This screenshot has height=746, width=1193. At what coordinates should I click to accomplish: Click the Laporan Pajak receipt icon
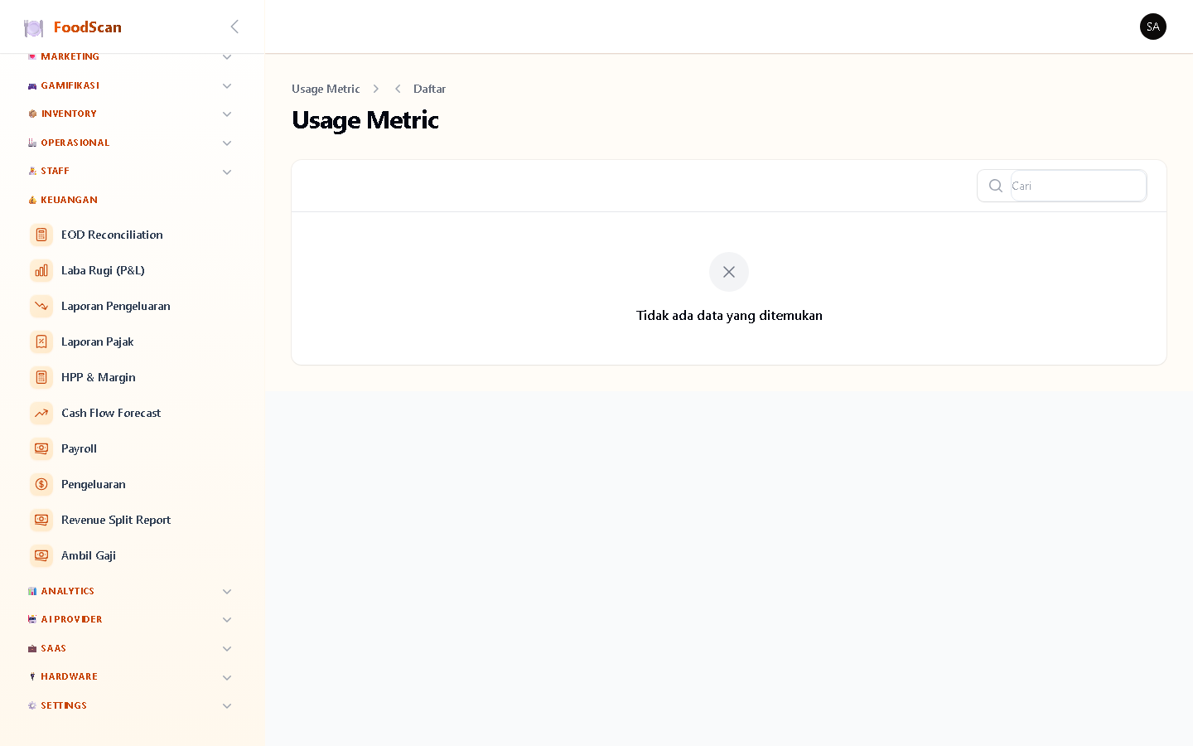pyautogui.click(x=41, y=342)
